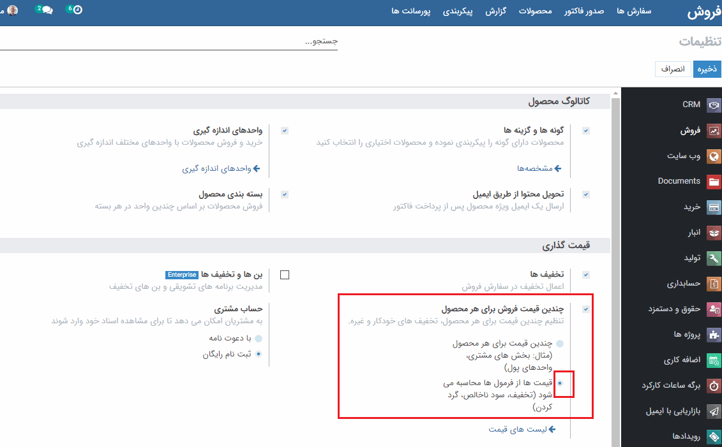Select چندین قیمت برای هر محصول radio
Viewport: 722px width, 447px height.
tap(560, 344)
